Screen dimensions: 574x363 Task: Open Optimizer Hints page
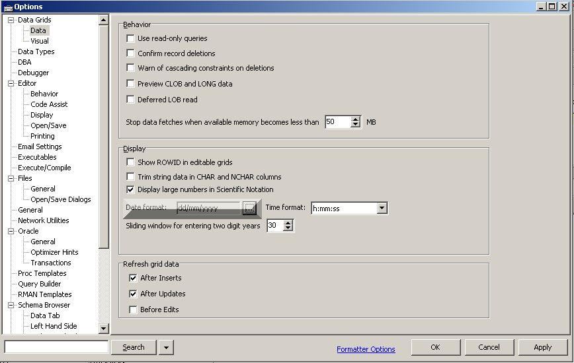pyautogui.click(x=54, y=252)
